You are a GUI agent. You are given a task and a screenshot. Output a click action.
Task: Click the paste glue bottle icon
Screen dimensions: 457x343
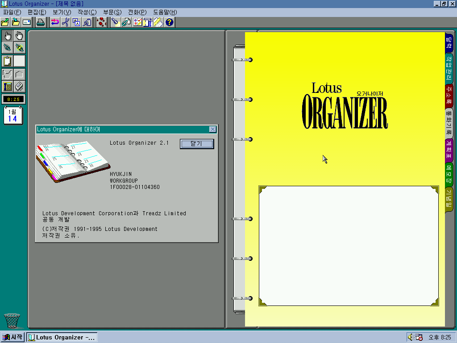pyautogui.click(x=87, y=22)
